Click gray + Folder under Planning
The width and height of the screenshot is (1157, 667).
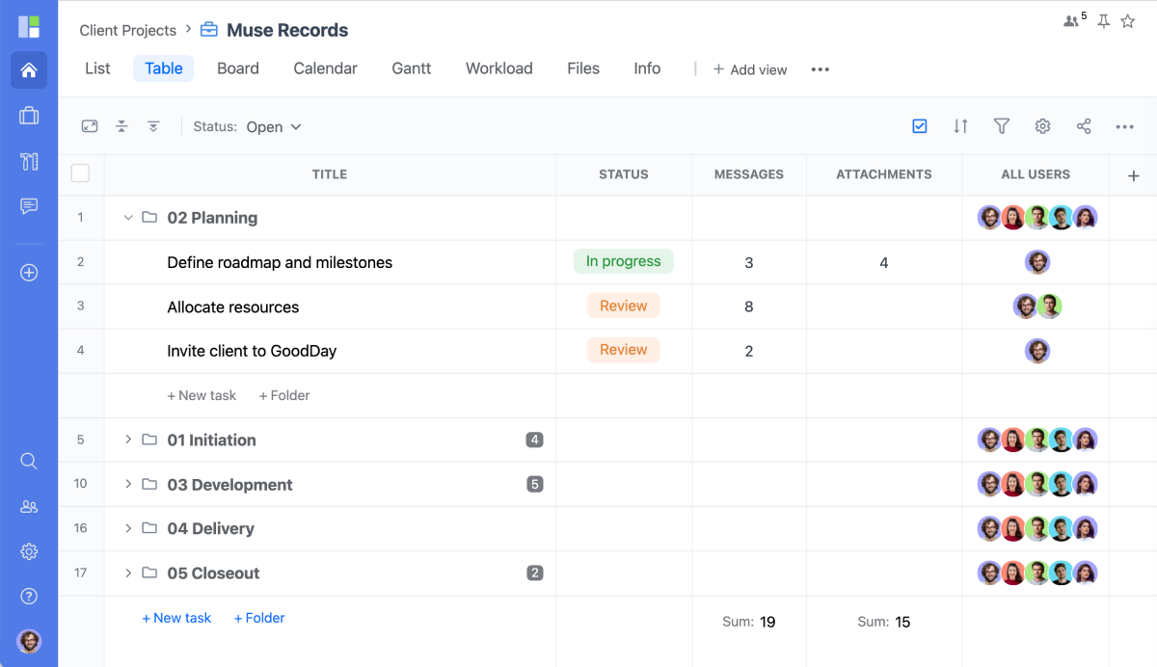click(284, 395)
